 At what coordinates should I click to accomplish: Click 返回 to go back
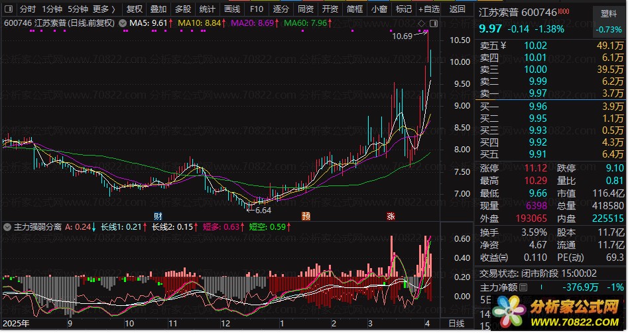tap(457, 9)
